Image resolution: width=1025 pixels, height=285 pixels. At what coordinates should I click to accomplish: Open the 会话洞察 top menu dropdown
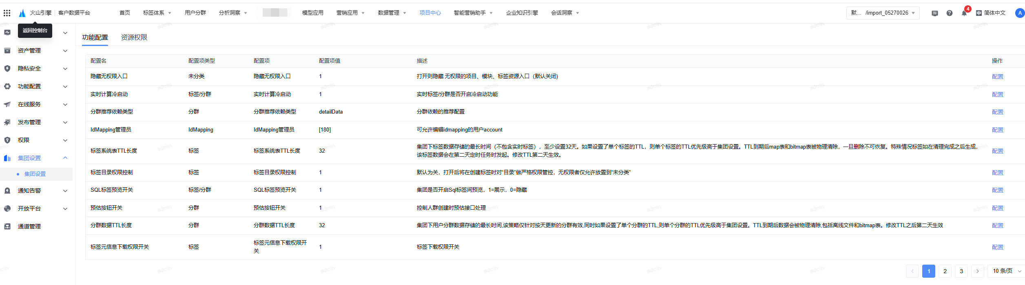(565, 13)
